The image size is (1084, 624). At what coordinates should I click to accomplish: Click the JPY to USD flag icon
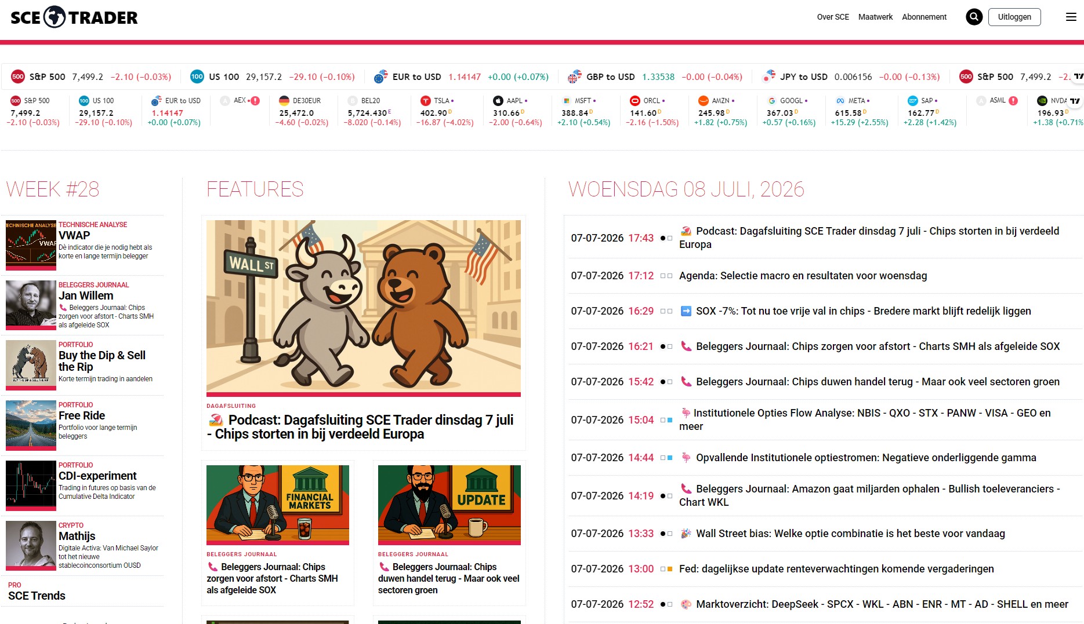tap(768, 76)
